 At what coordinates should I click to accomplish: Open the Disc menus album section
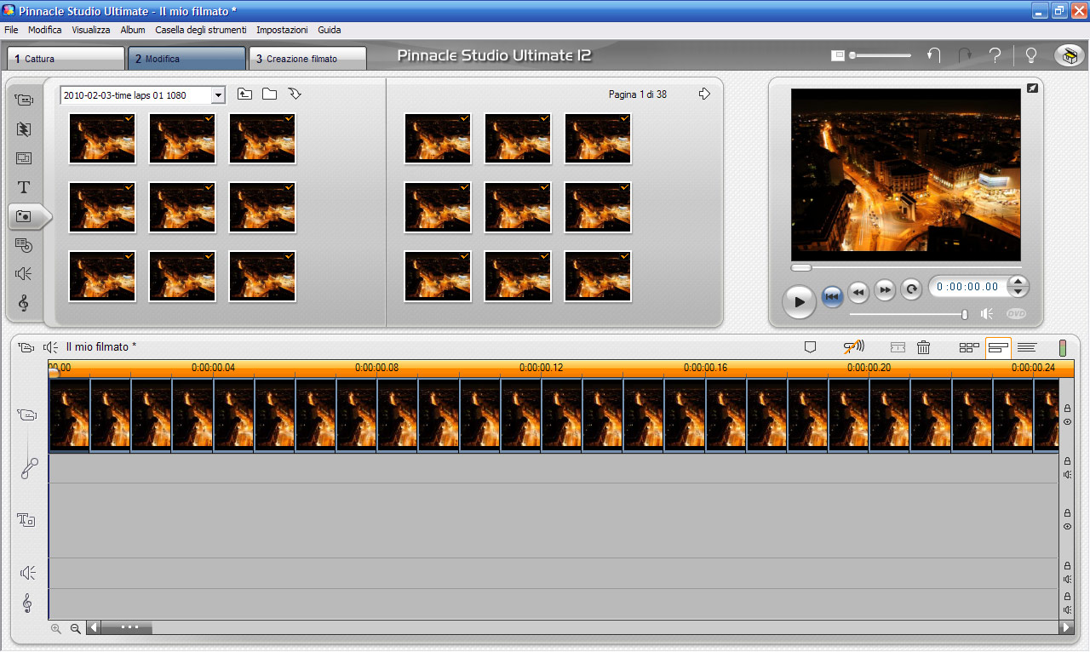click(x=24, y=245)
